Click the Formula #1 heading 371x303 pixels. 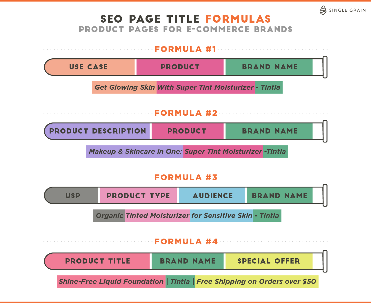pyautogui.click(x=185, y=49)
